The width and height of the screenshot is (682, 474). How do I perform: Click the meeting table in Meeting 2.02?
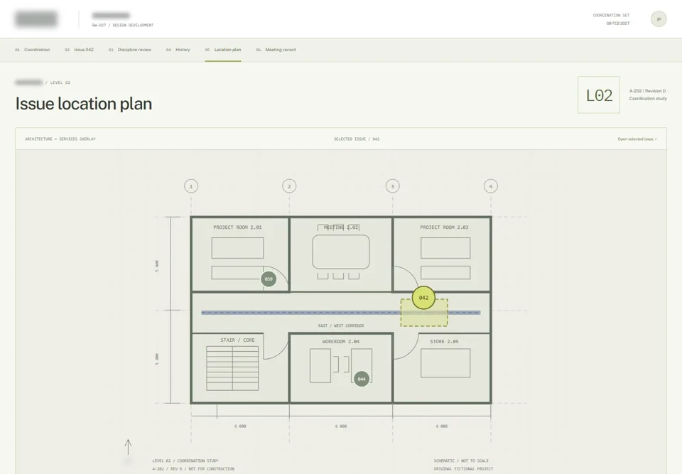[341, 252]
